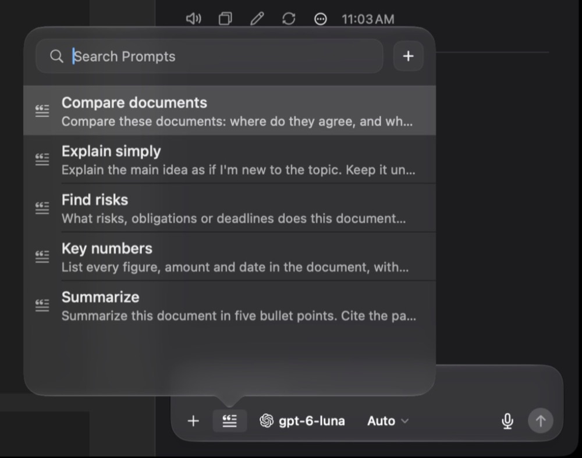Screen dimensions: 582x458
Task: Click quote icon beside Summarize
Action: pyautogui.click(x=42, y=305)
